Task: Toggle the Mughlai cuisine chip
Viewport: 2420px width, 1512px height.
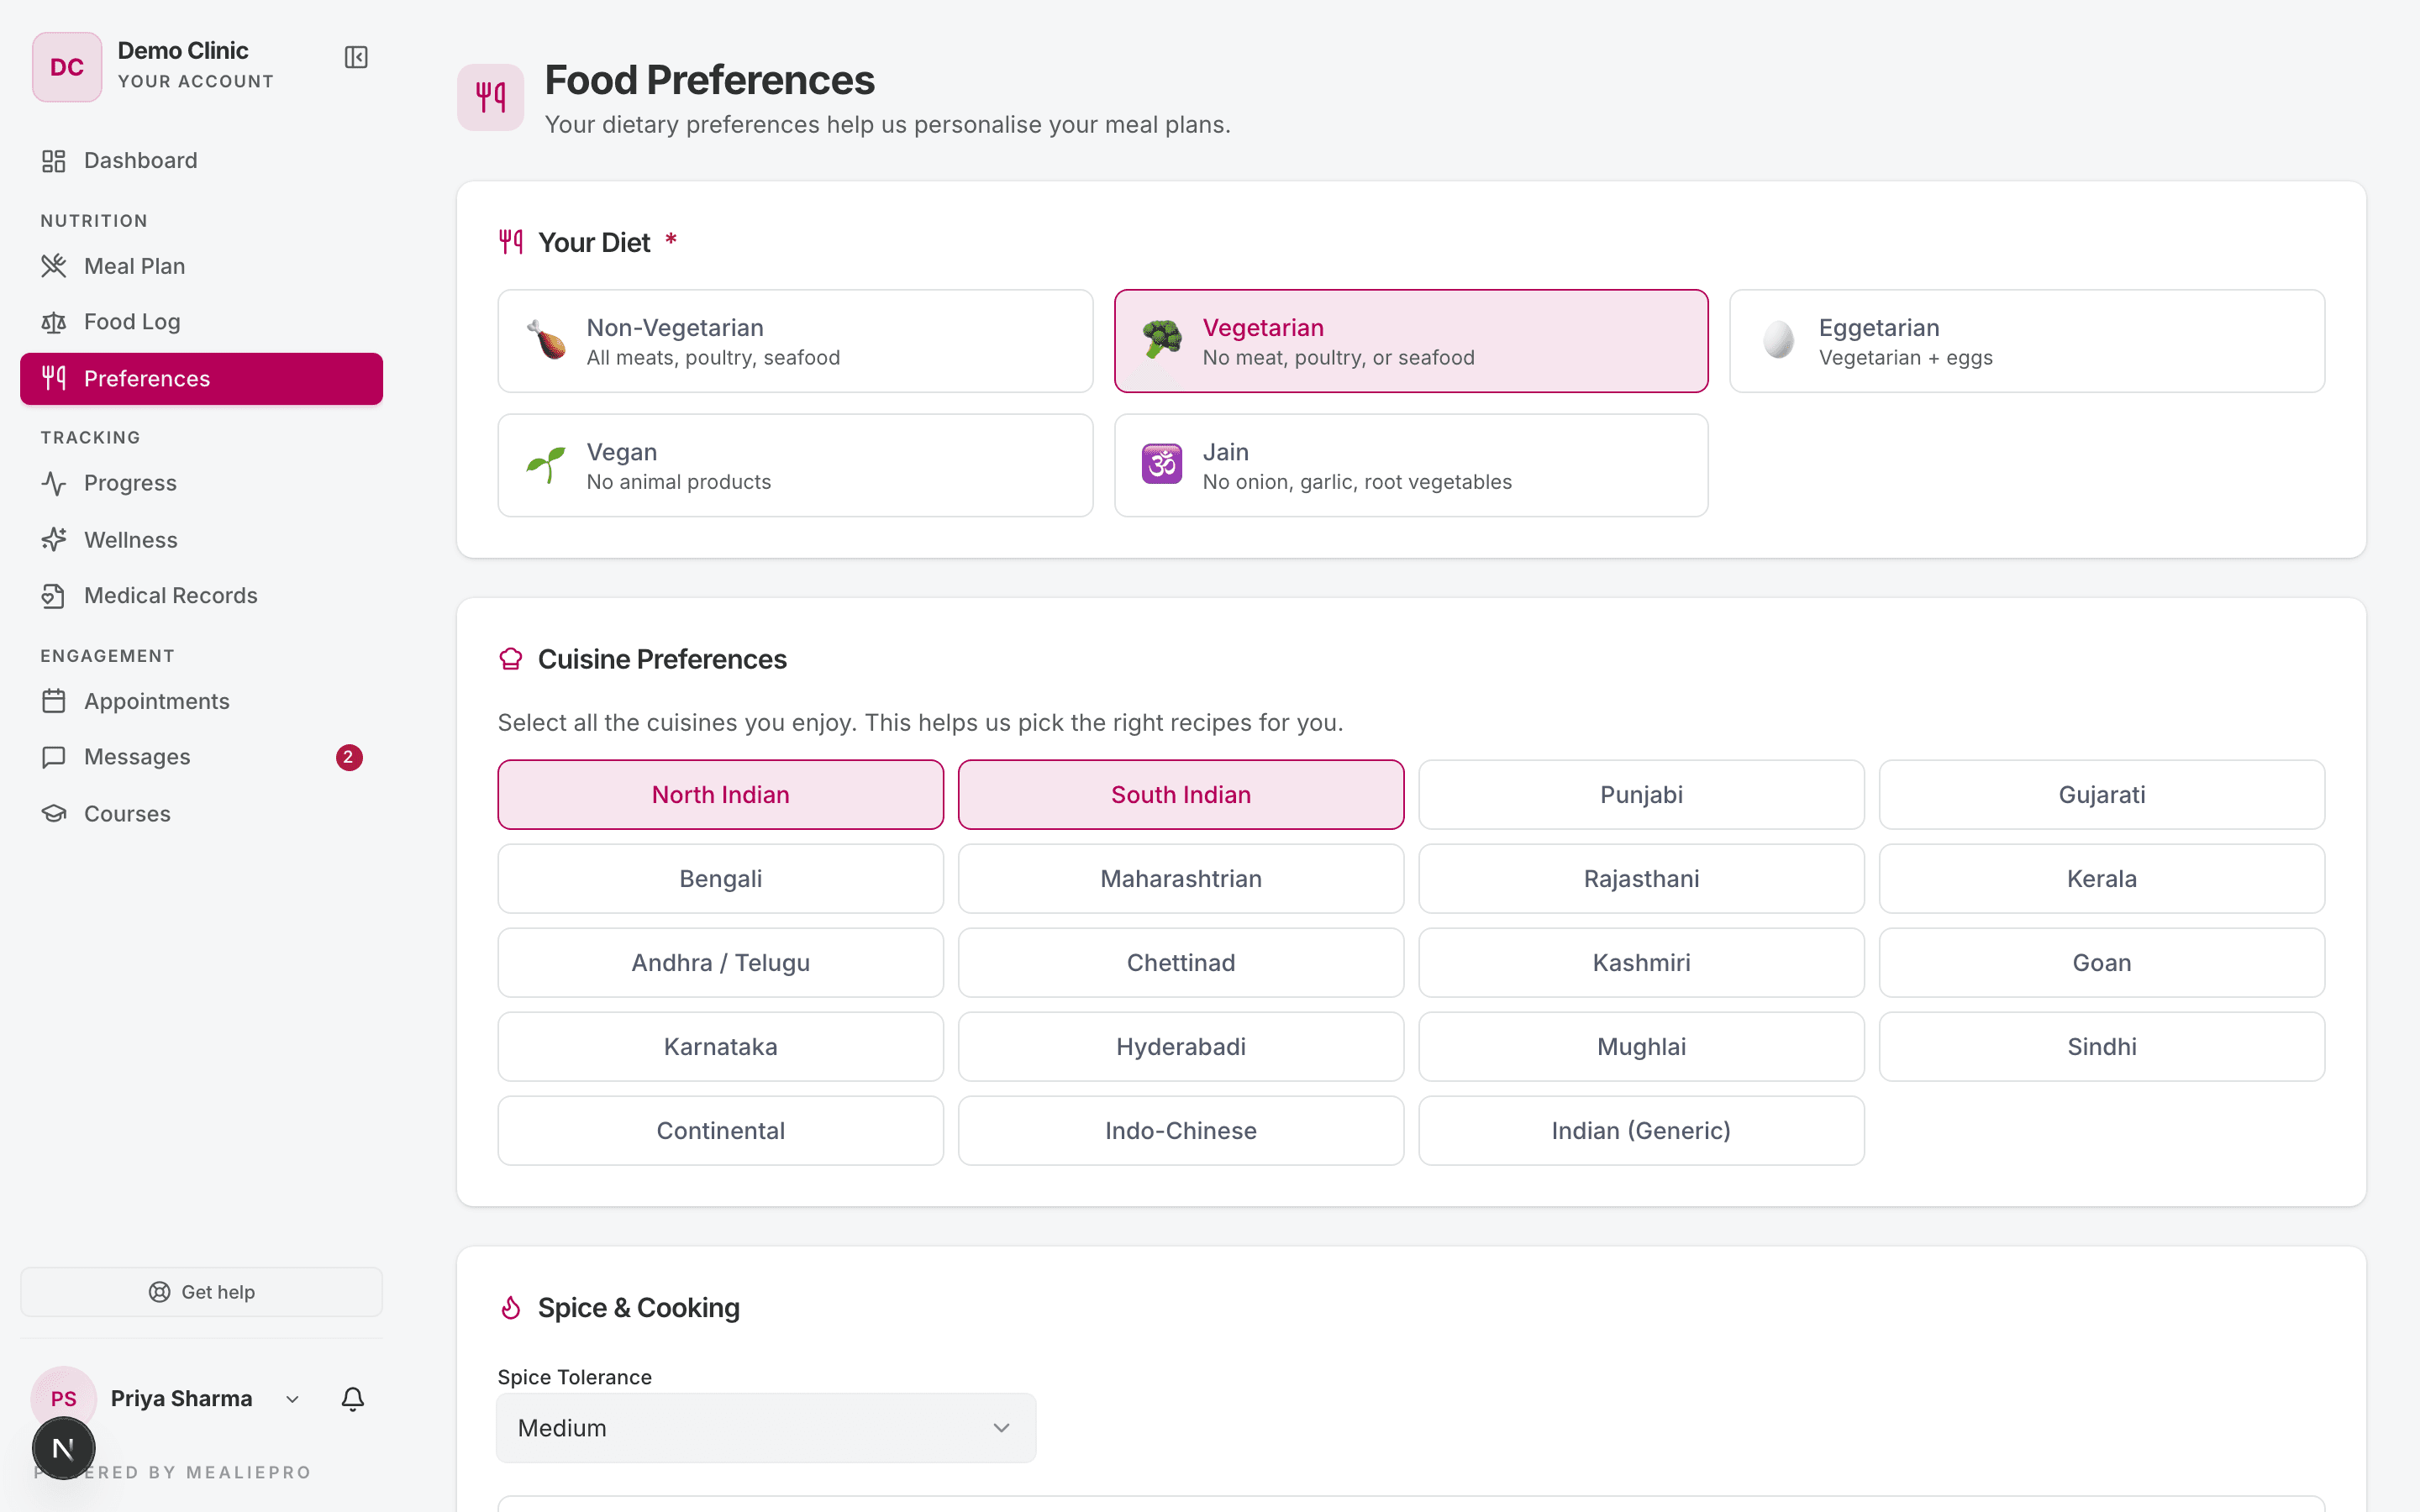Action: [x=1641, y=1047]
